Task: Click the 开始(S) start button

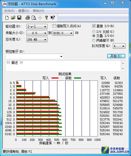Action: pyautogui.click(x=116, y=56)
